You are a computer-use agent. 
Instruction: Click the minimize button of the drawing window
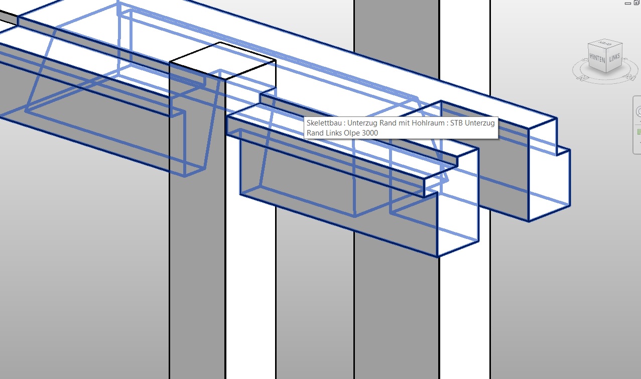tap(628, 4)
